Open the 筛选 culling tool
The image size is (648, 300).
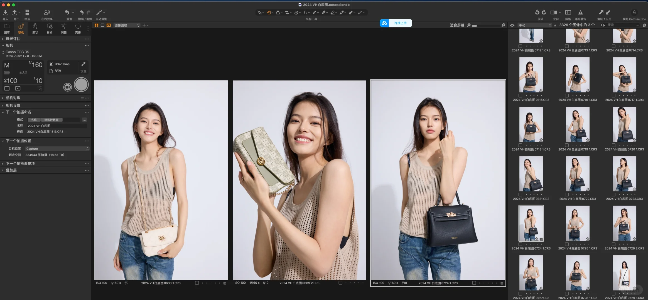[27, 12]
